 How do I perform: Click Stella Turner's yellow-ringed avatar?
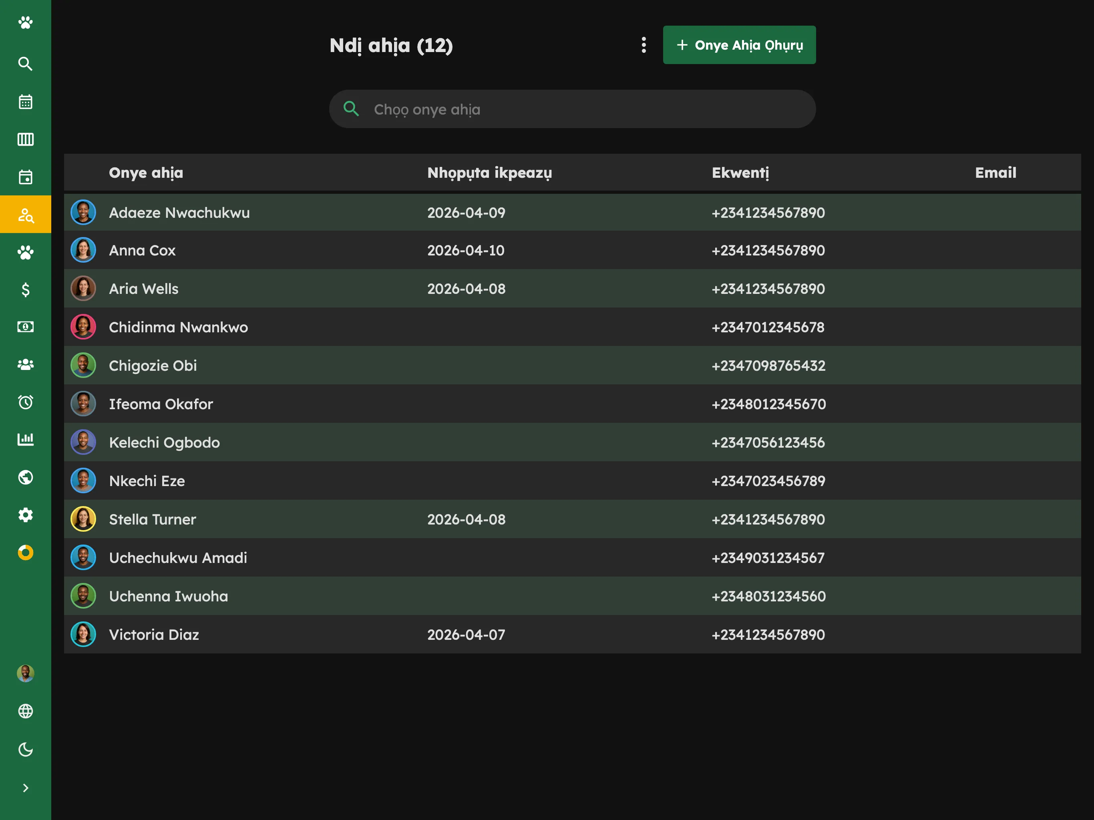click(x=83, y=519)
